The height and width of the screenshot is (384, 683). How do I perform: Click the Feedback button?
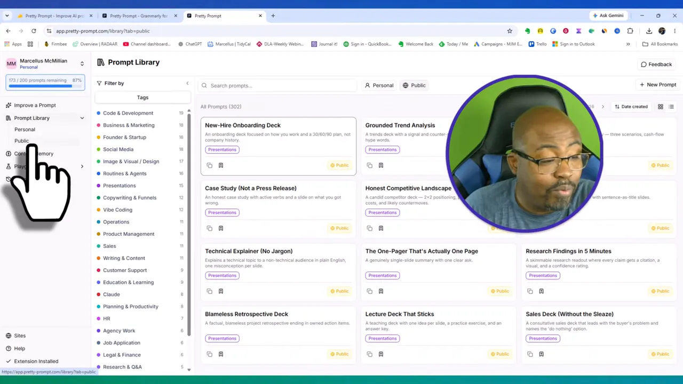click(x=656, y=65)
